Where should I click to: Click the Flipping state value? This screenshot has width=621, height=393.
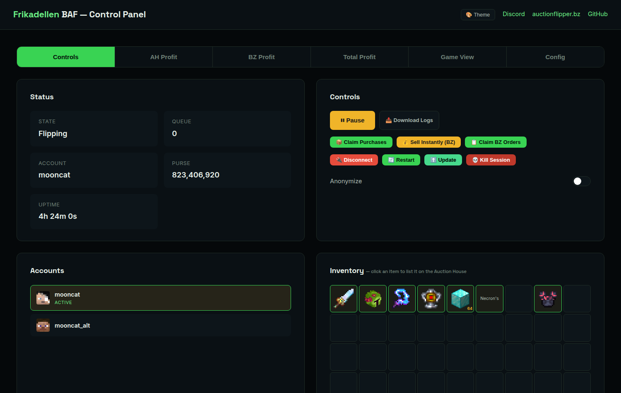point(53,134)
